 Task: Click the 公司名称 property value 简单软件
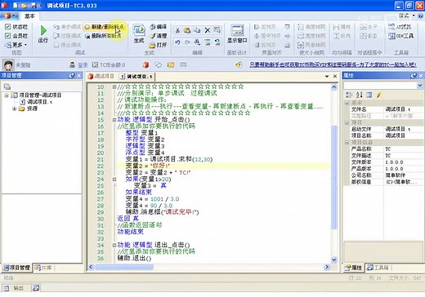[x=396, y=175]
